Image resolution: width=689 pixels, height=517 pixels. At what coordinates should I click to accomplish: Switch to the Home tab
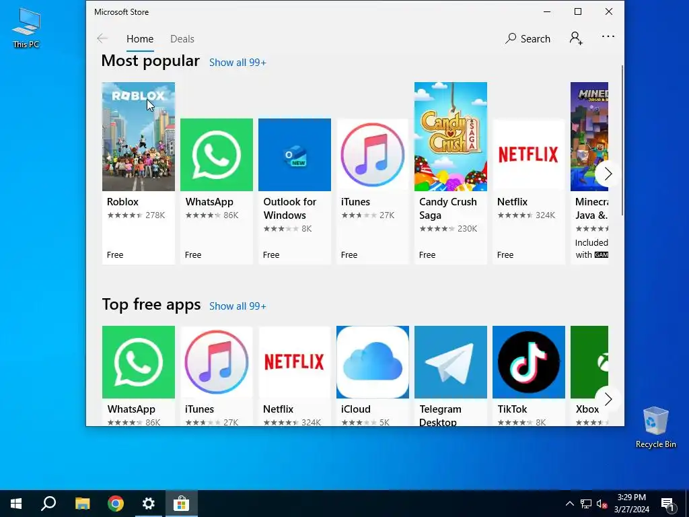tap(140, 38)
